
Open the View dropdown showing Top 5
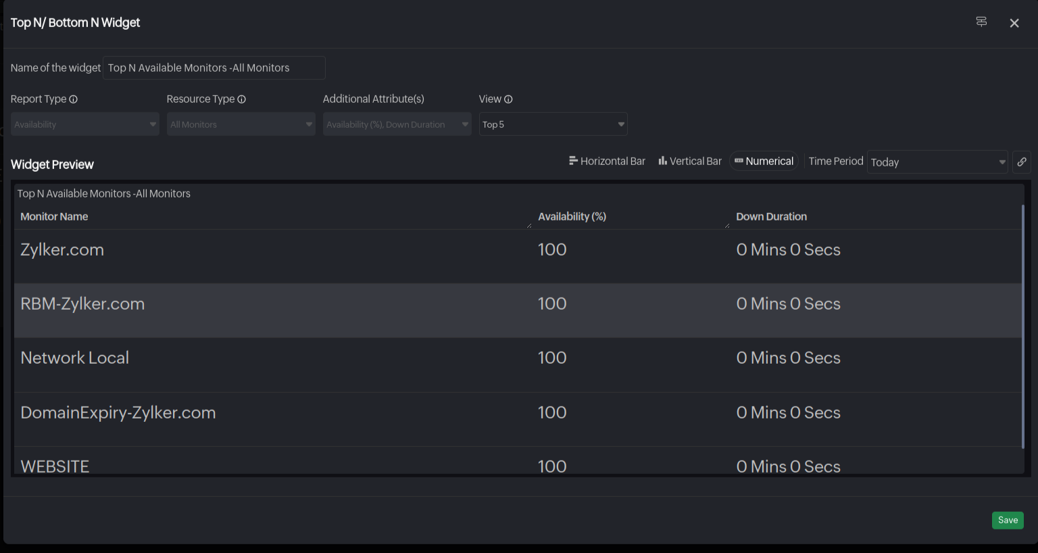tap(553, 124)
